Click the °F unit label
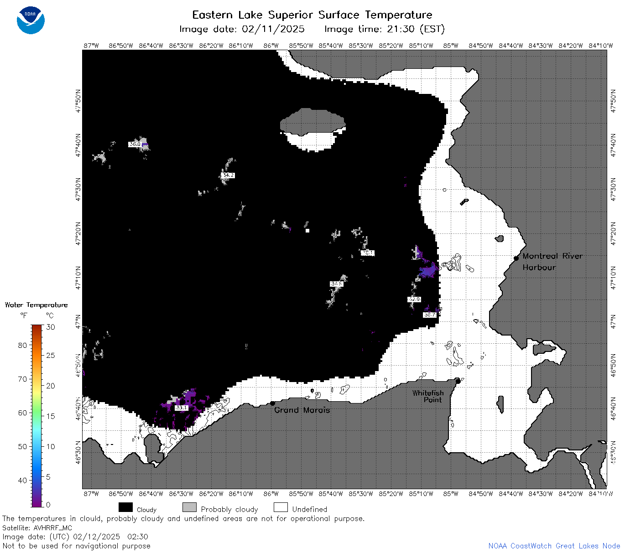625x553 pixels. pyautogui.click(x=24, y=315)
